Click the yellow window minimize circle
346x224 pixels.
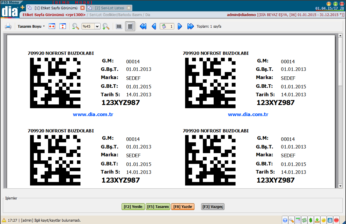(329, 3)
